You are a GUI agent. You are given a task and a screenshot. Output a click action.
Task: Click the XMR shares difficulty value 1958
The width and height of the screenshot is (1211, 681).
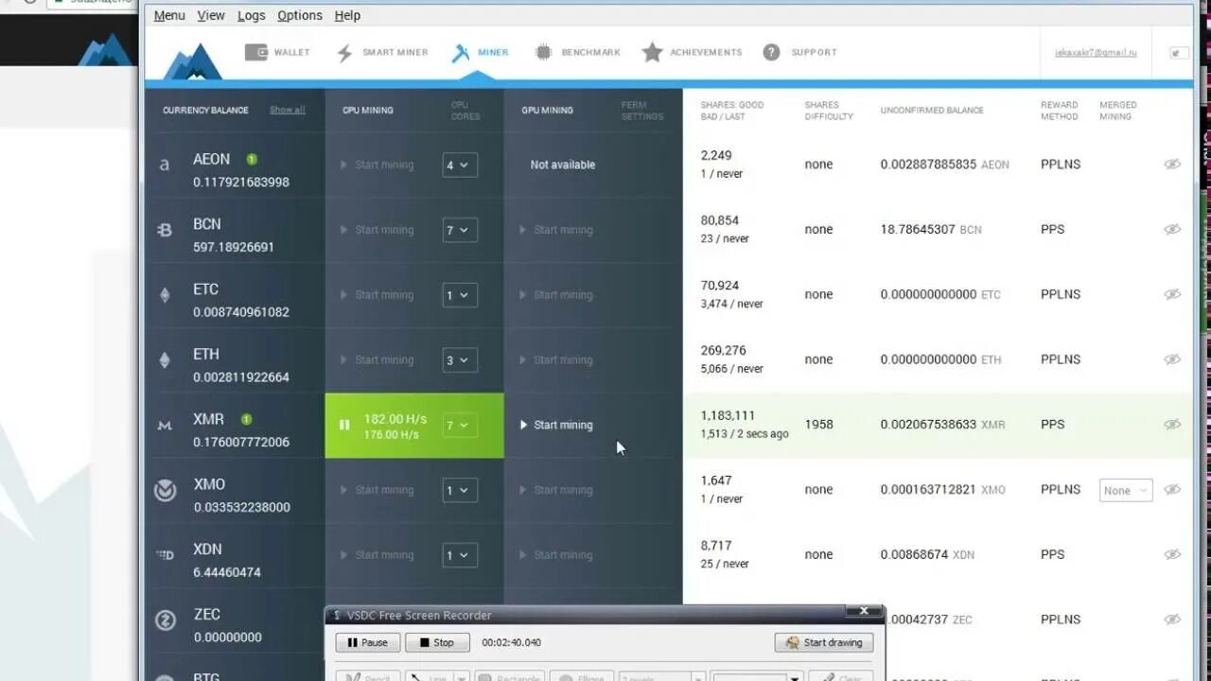pyautogui.click(x=819, y=425)
